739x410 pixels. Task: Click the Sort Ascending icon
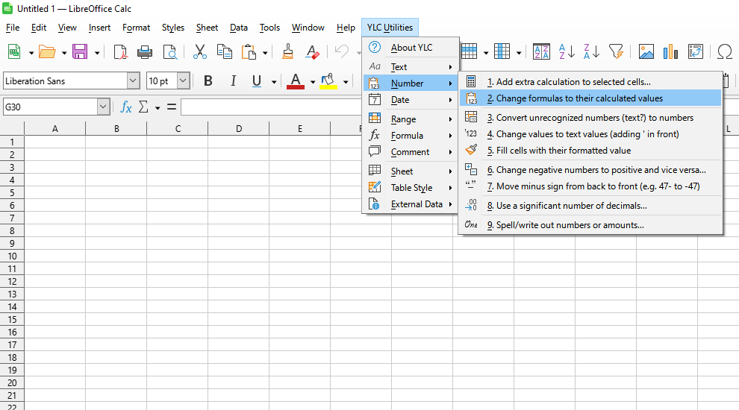coord(567,51)
